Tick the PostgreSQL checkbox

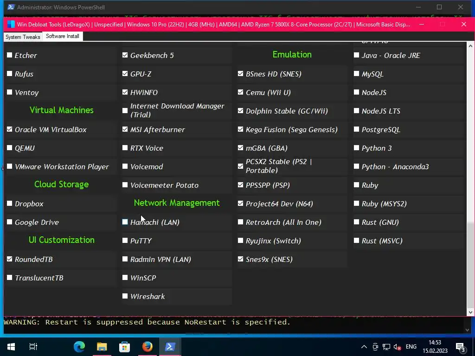[357, 129]
